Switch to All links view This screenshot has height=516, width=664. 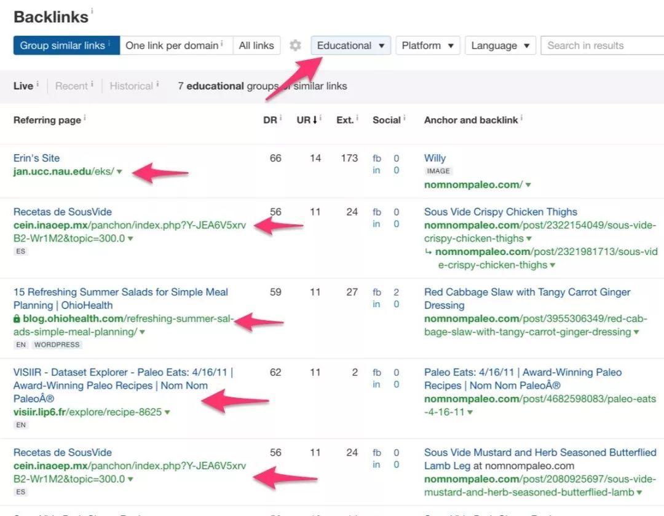(x=256, y=45)
